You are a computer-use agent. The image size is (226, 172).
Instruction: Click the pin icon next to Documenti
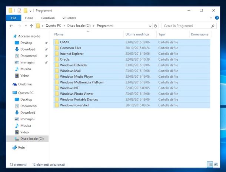pyautogui.click(x=46, y=56)
